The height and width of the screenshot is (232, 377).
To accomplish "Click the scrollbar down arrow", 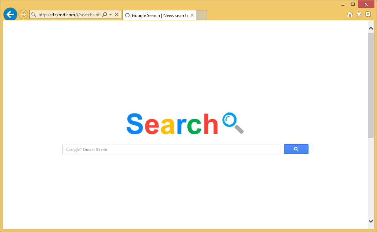I will click(371, 221).
